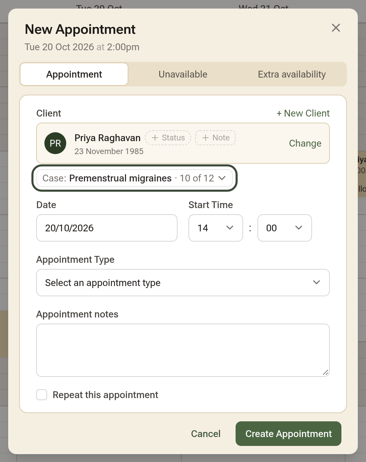Add a note to Priya Raghavan
Viewport: 366px width, 462px height.
[215, 138]
